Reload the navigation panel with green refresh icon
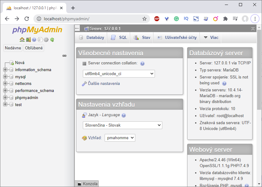 pyautogui.click(x=52, y=40)
